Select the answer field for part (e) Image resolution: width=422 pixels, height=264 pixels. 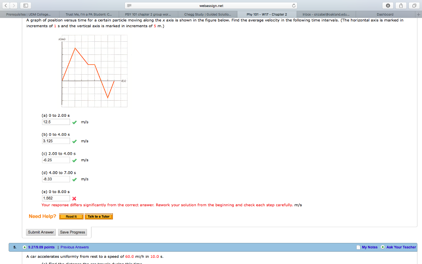55,198
